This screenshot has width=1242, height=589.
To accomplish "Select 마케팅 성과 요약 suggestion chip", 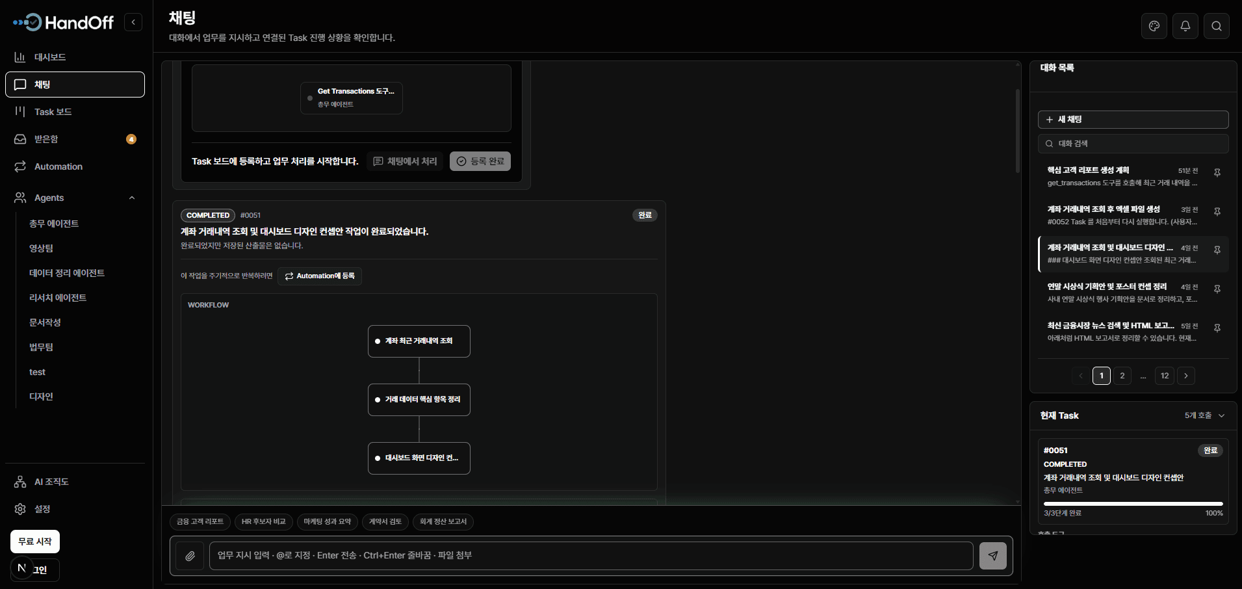I will (328, 521).
